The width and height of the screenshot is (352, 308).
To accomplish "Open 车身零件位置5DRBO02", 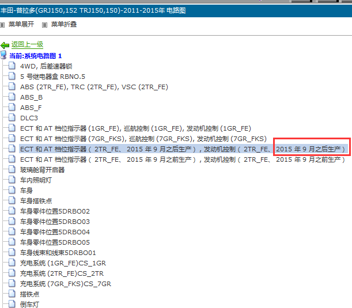I will click(55, 211).
